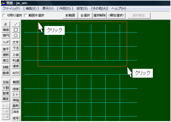The width and height of the screenshot is (171, 122).
Task: Select the 中心線 (center line) tool
Action: pos(16,61)
